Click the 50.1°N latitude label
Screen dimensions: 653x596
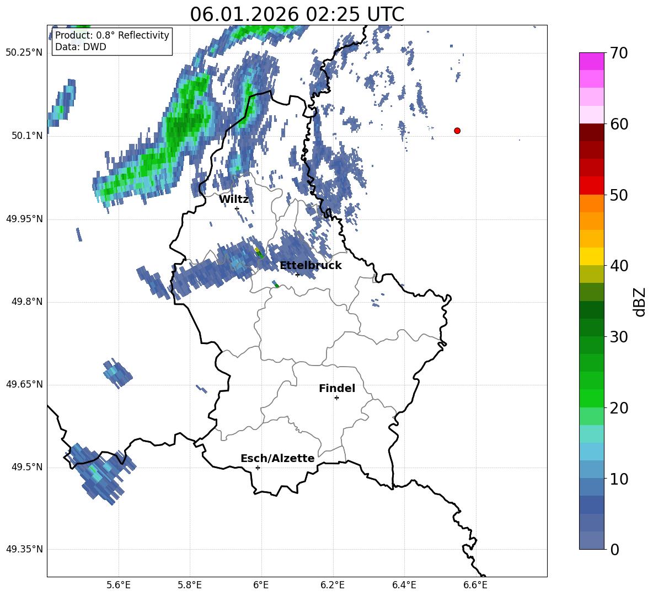click(x=27, y=136)
